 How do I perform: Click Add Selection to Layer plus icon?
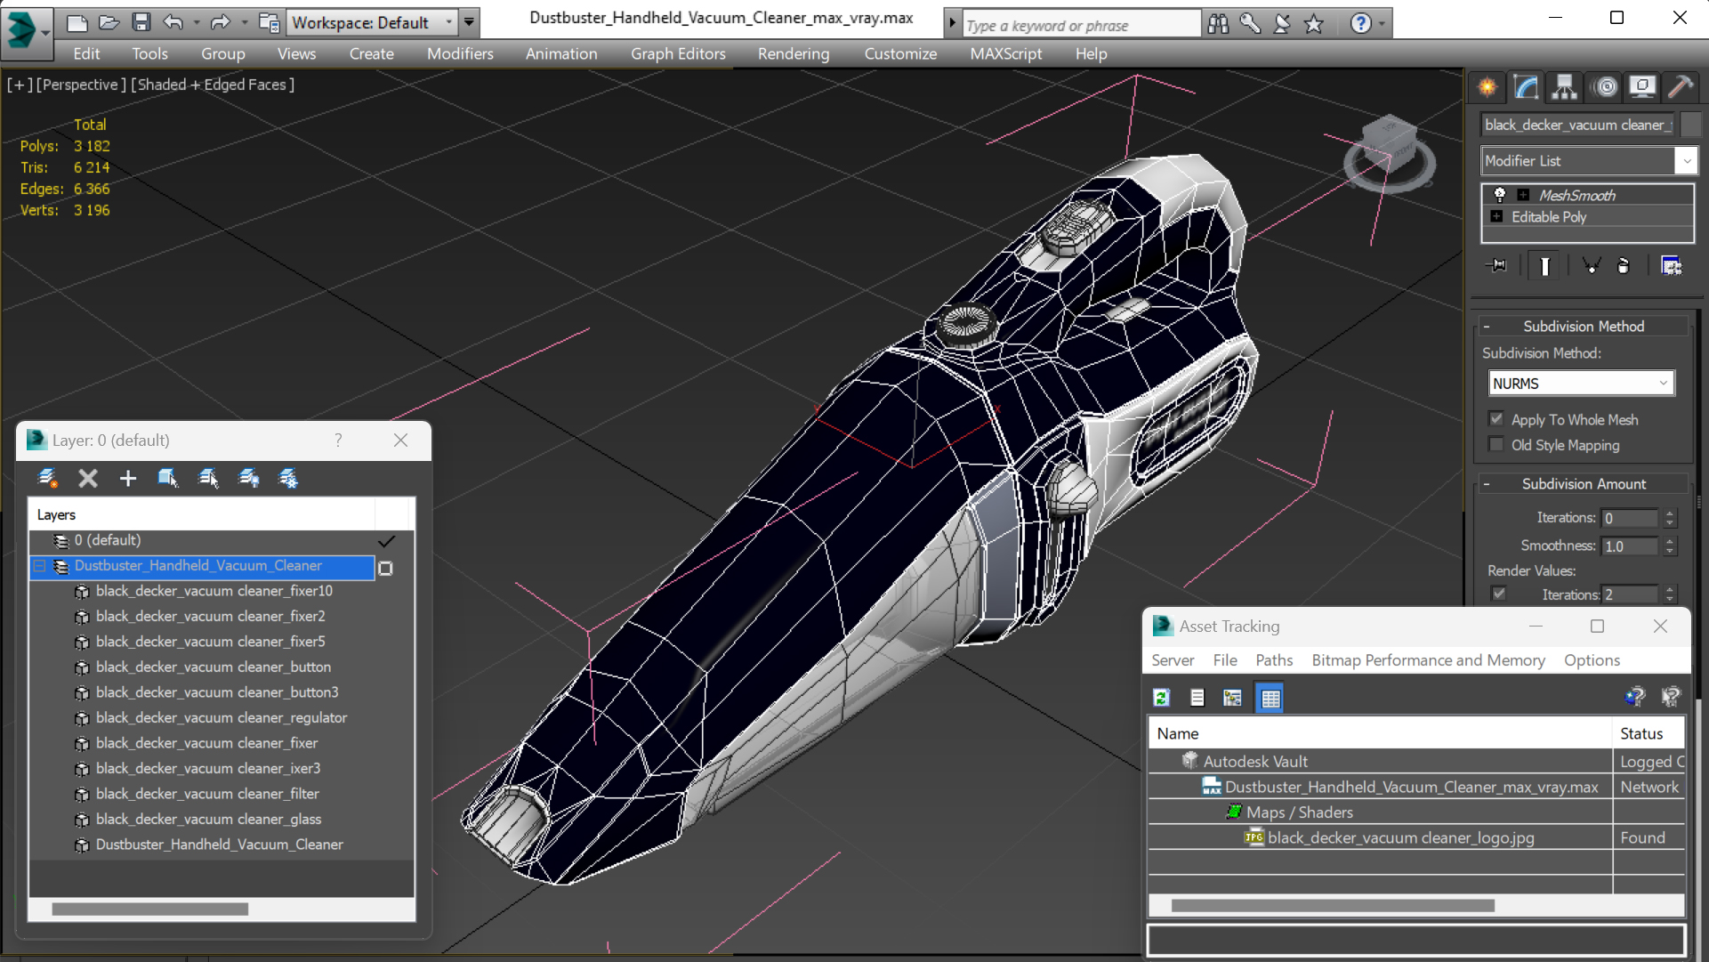point(128,479)
